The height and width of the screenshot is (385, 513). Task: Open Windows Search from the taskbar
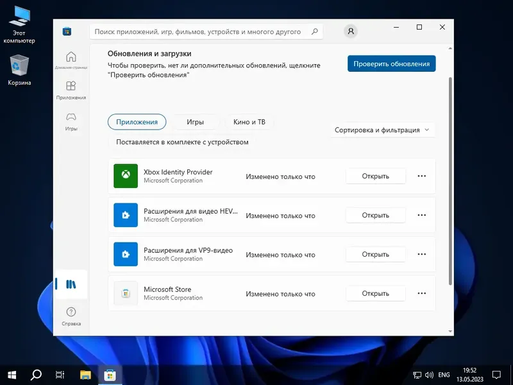(36, 375)
